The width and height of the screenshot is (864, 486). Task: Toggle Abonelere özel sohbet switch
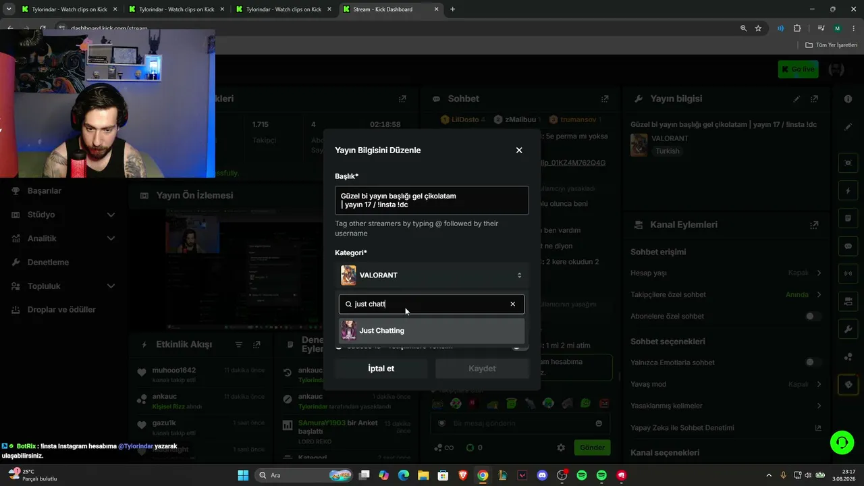pyautogui.click(x=813, y=316)
